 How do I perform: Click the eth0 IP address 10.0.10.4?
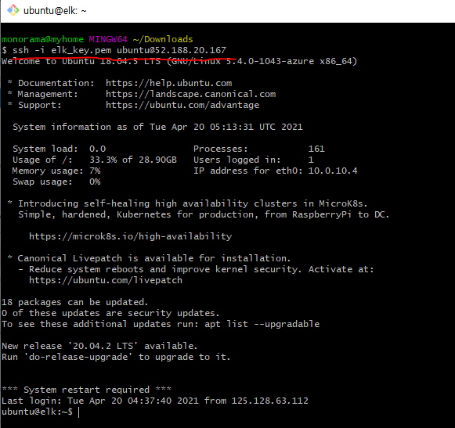(333, 171)
